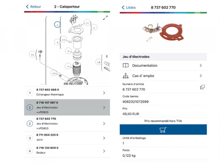Click the Documentation book icon
Image resolution: width=220 pixels, height=165 pixels.
click(x=126, y=65)
